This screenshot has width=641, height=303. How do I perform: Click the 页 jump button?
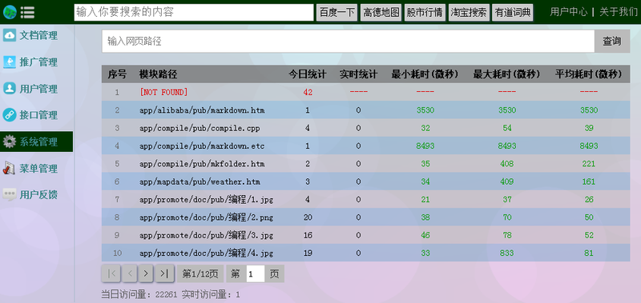pos(274,273)
